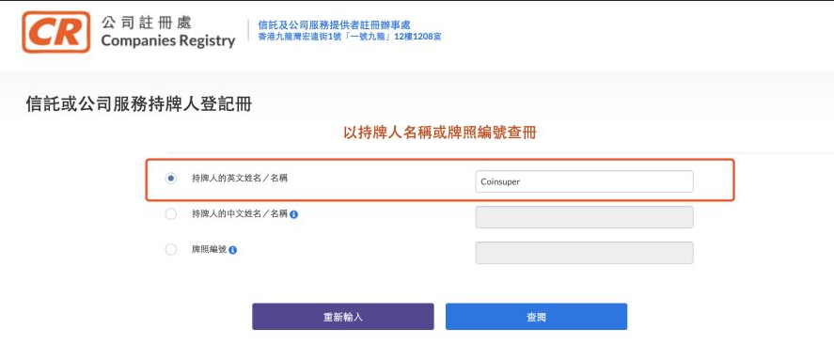Click the Companies Registry English header text
Screen dimensions: 834x360
click(x=168, y=40)
